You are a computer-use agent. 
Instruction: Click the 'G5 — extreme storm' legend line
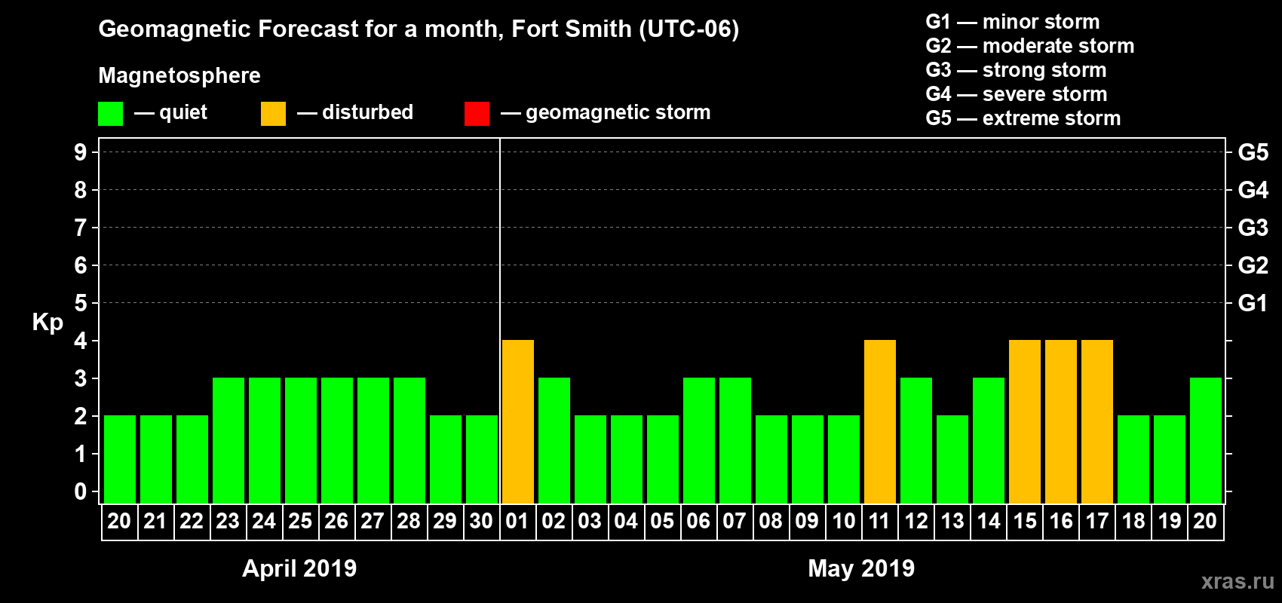1023,118
